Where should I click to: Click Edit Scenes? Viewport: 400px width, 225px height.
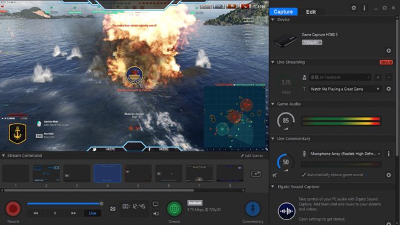click(252, 156)
